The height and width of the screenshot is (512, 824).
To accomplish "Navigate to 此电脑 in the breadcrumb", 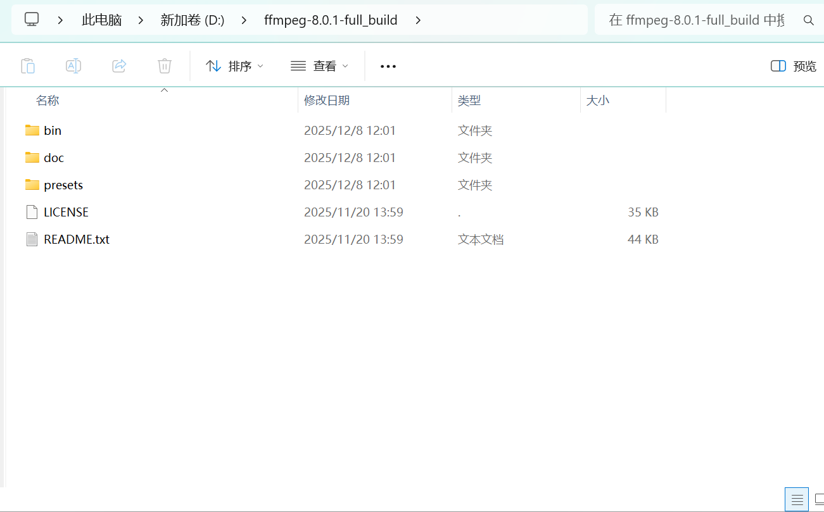I will point(101,20).
